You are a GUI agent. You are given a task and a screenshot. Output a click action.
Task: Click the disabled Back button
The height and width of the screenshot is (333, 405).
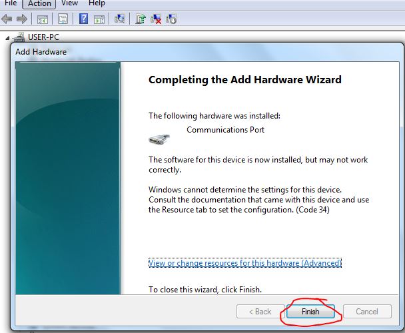260,312
